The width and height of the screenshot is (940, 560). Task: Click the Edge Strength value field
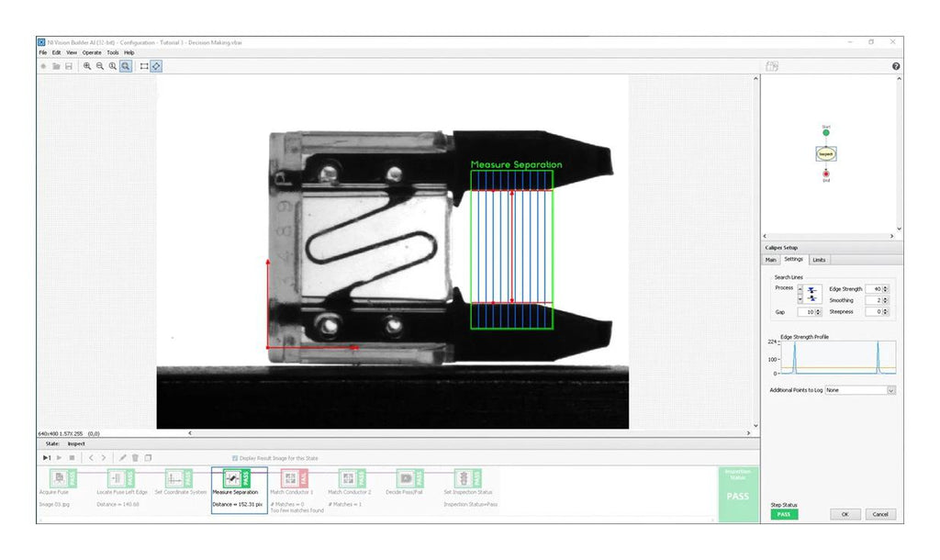(875, 289)
